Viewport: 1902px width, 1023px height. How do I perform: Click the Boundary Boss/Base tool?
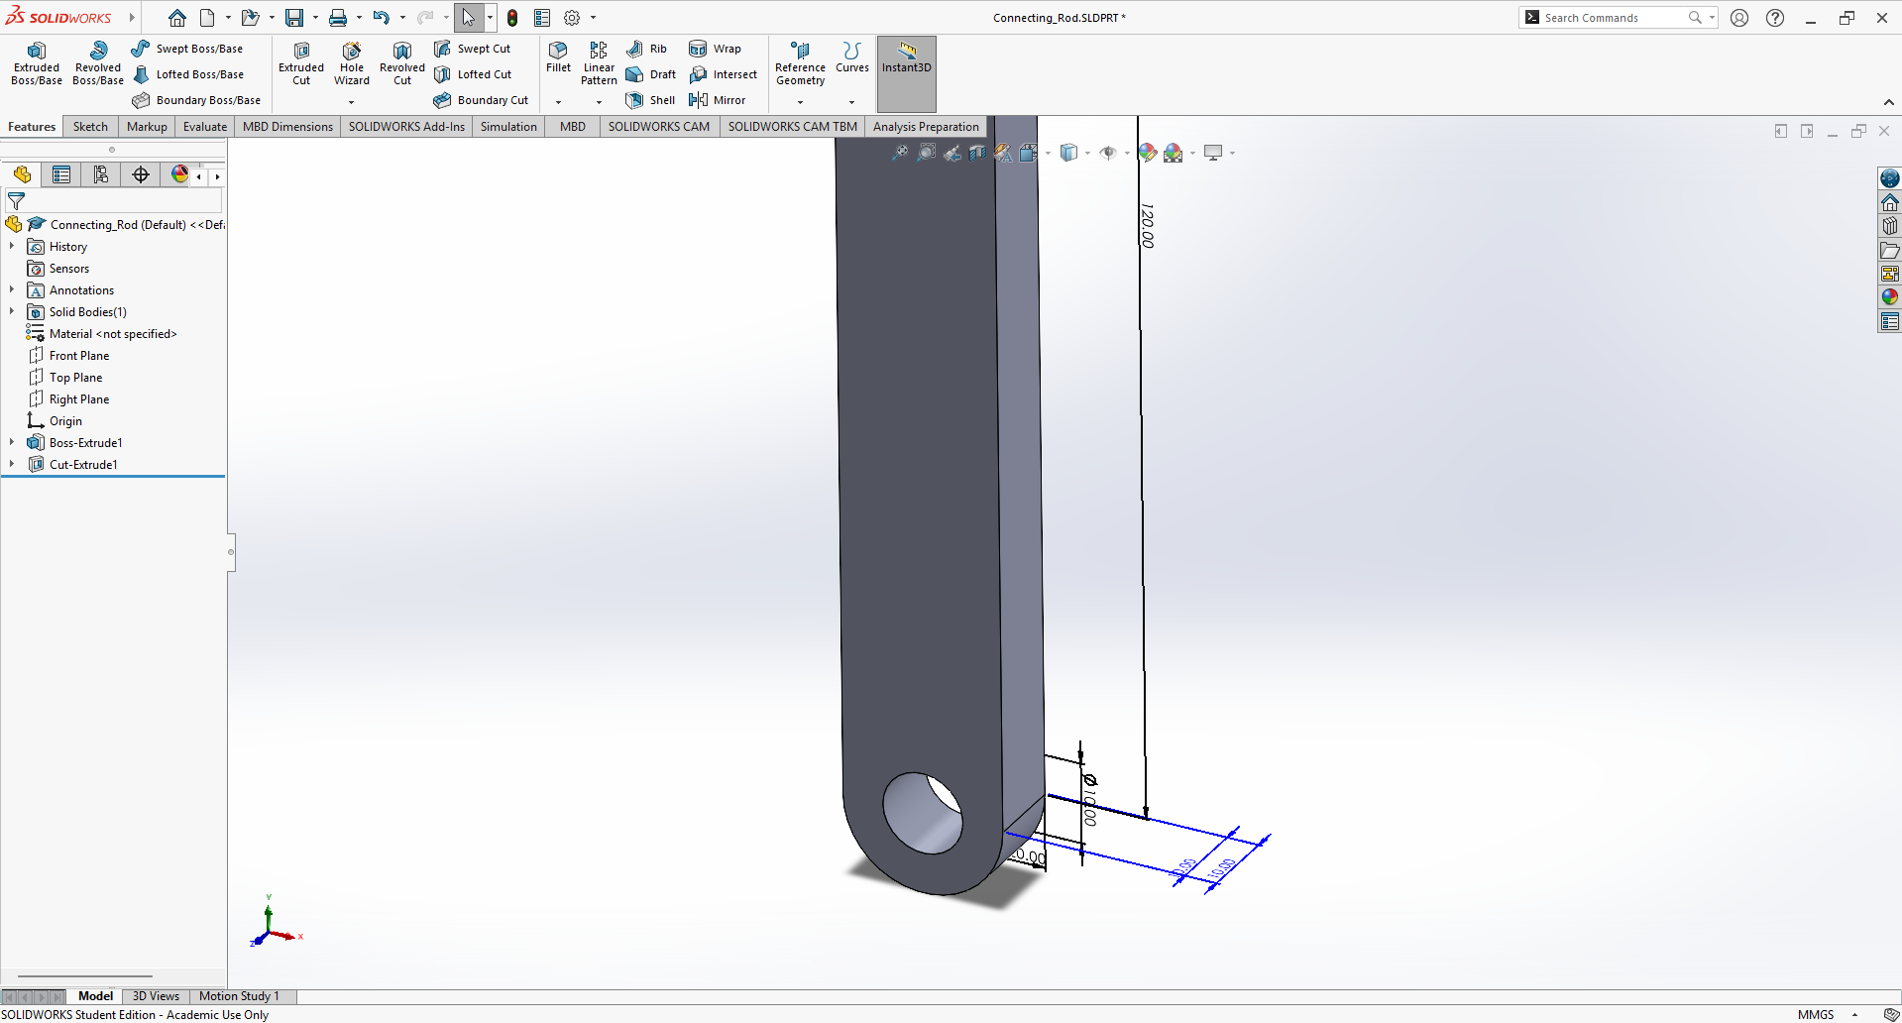coord(196,100)
